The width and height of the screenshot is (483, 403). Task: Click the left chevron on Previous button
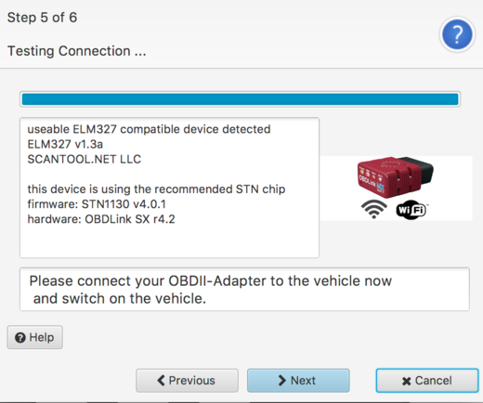161,380
